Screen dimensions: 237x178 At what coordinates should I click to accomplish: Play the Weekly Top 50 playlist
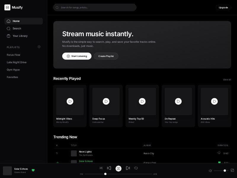[142, 101]
